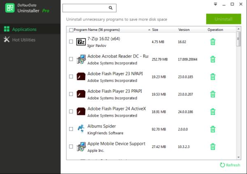Sort list by Program Name column arrow

149,30
